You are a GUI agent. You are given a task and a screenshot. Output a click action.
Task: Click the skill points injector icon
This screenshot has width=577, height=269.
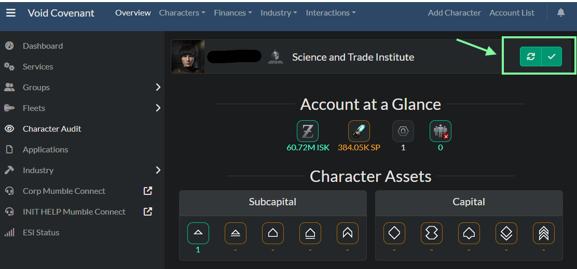click(x=359, y=131)
